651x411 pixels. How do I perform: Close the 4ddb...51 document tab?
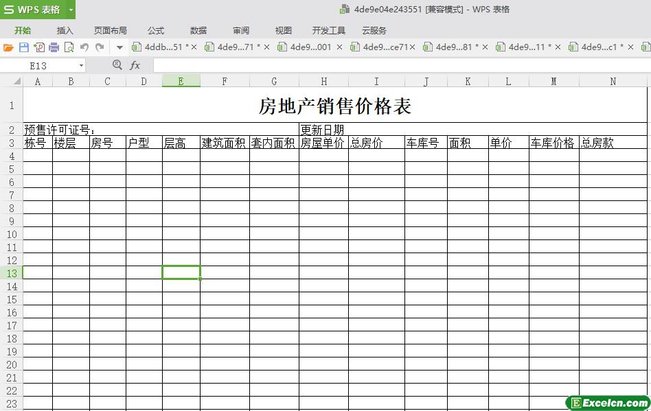tap(194, 47)
